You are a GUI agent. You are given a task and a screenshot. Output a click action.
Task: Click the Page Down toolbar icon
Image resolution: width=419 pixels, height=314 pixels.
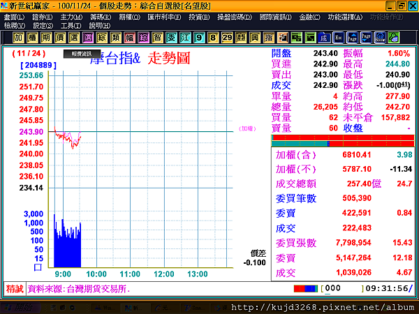click(x=366, y=38)
